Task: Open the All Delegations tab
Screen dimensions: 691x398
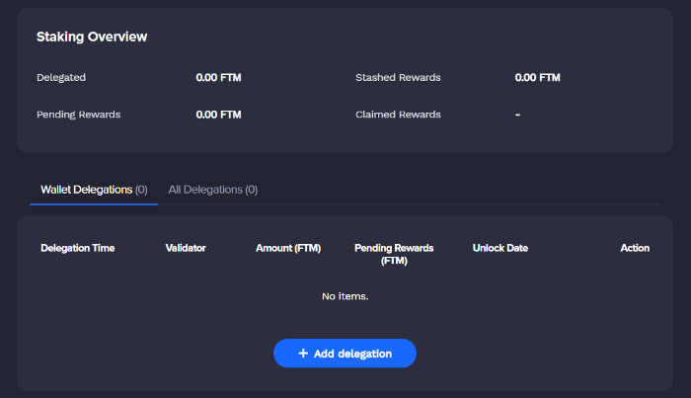Action: coord(213,190)
